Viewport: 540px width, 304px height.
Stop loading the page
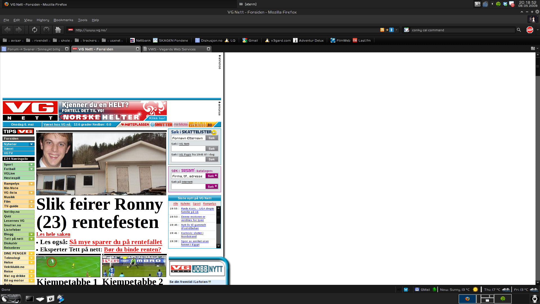[x=46, y=30]
